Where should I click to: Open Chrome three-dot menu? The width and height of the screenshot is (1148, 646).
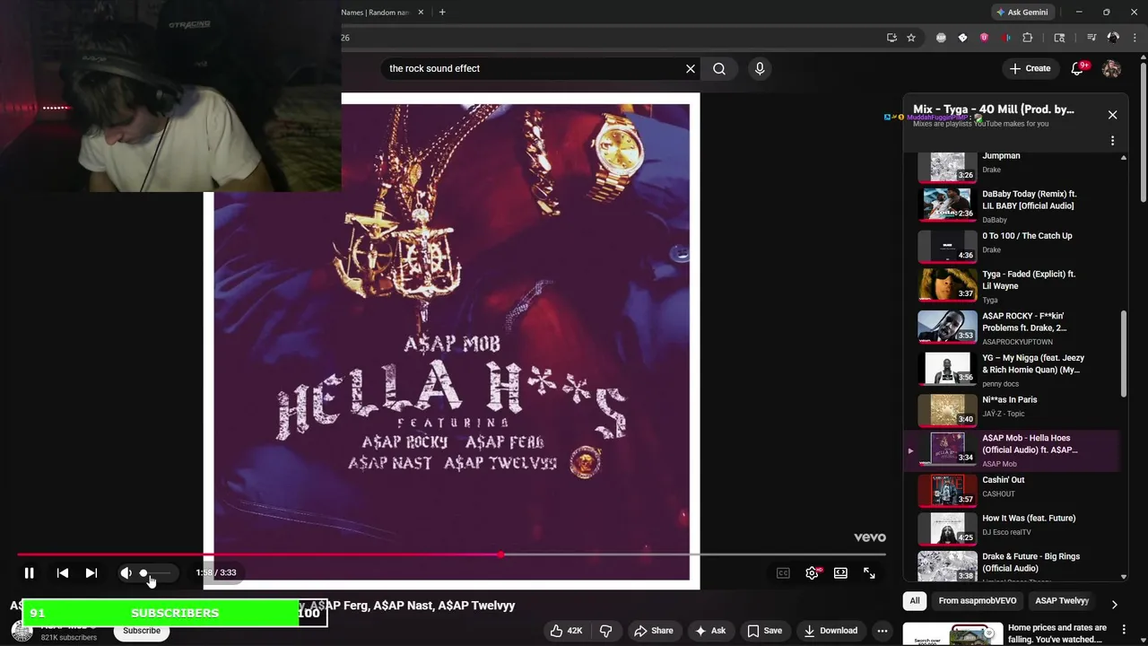coord(1135,38)
